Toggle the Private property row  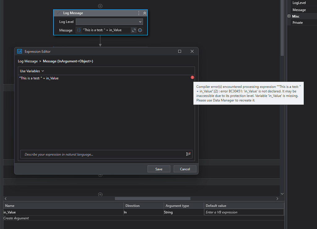[x=297, y=22]
